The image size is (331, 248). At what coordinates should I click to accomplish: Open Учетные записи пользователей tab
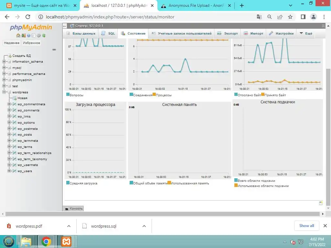point(181,34)
